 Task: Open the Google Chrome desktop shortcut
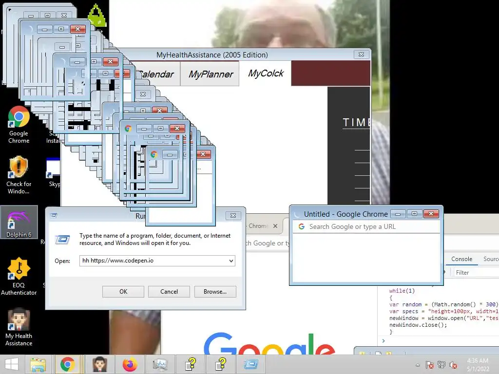19,125
